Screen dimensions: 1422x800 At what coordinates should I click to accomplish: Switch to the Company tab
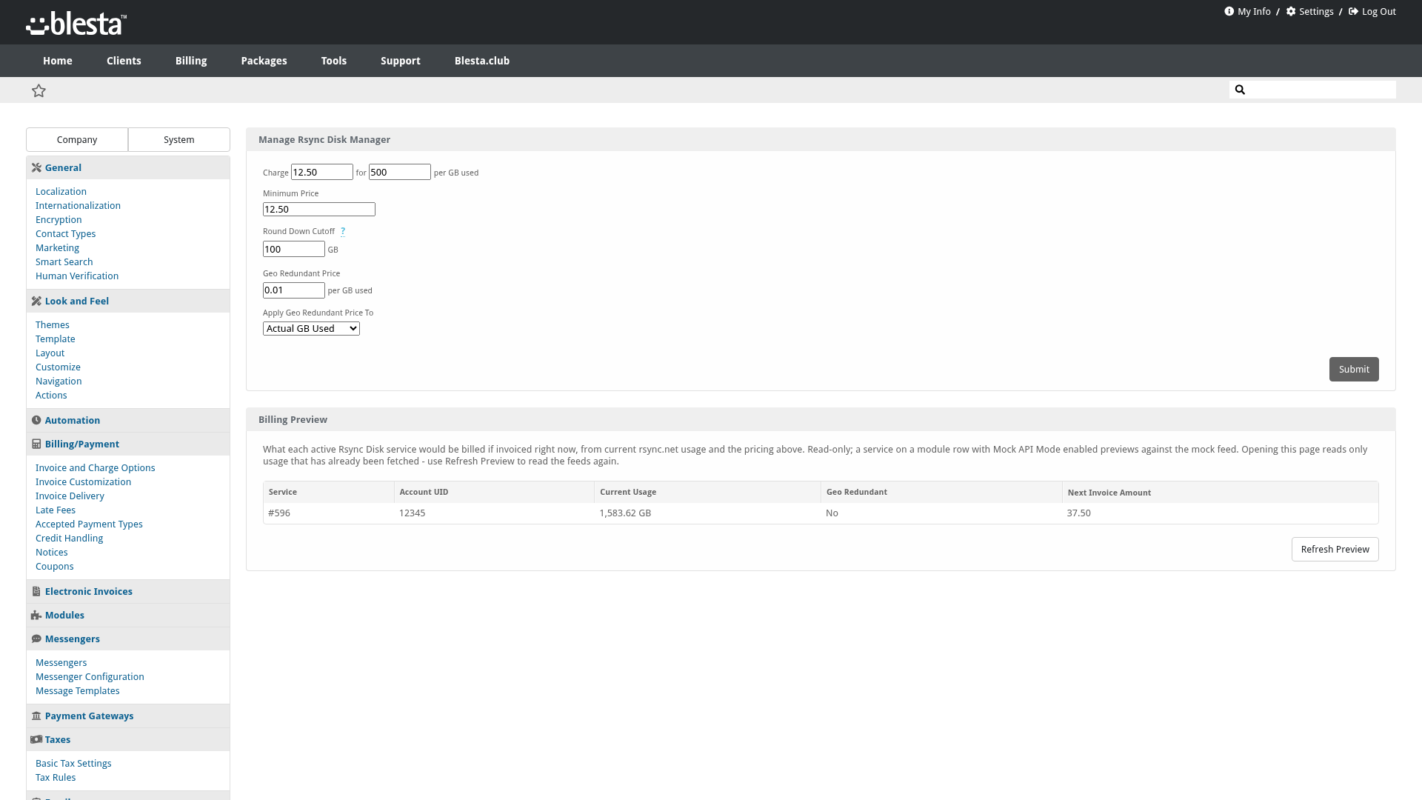pos(77,139)
